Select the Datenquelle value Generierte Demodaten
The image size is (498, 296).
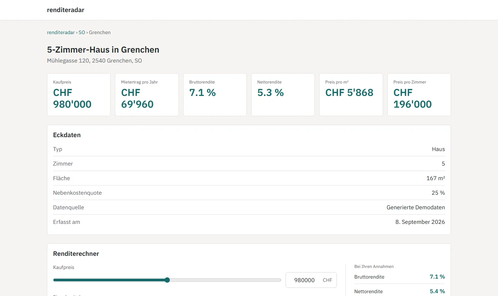click(416, 208)
